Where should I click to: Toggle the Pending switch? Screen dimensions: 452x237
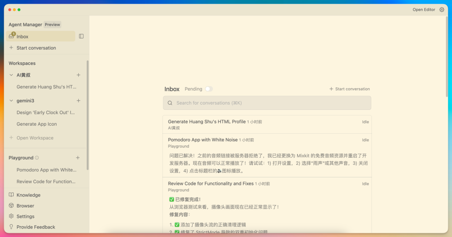209,89
